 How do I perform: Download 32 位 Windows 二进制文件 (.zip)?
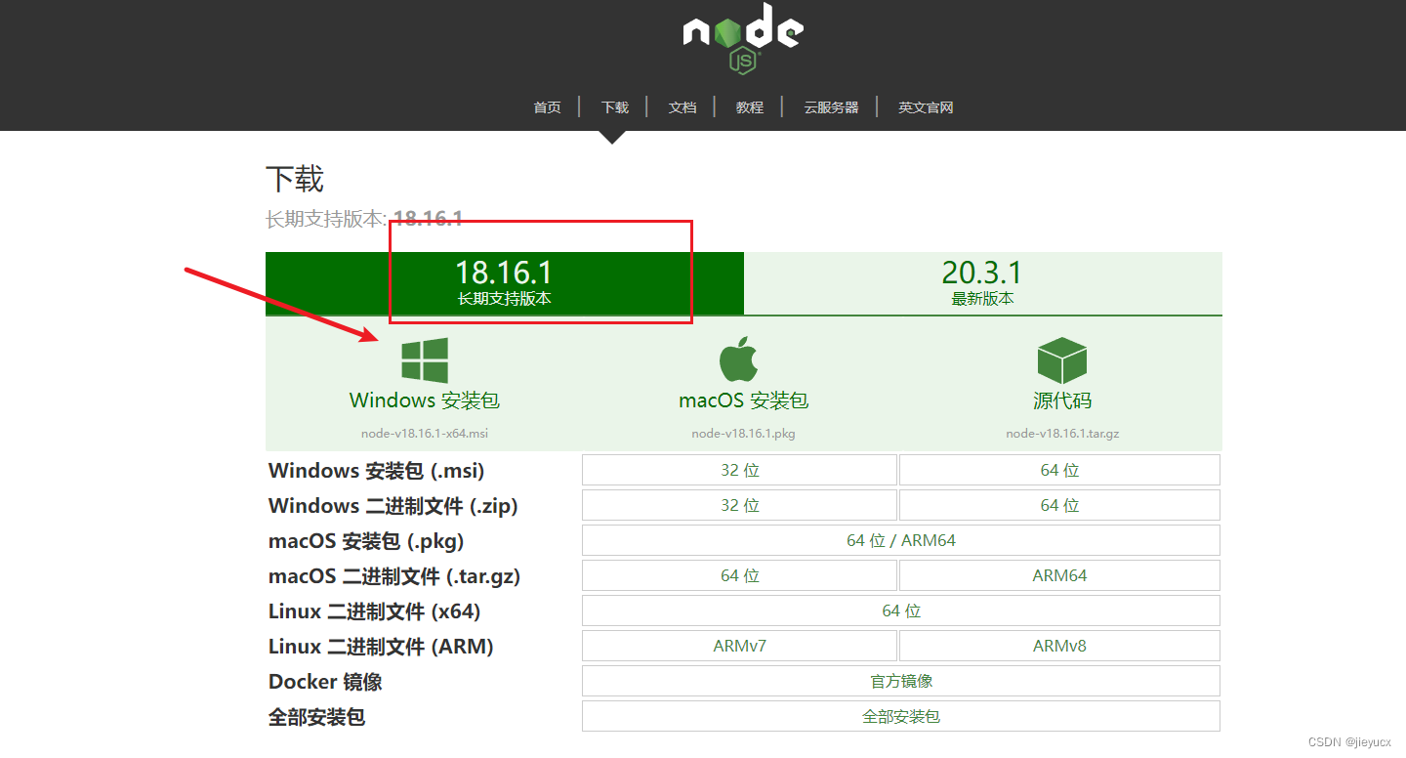(x=739, y=505)
